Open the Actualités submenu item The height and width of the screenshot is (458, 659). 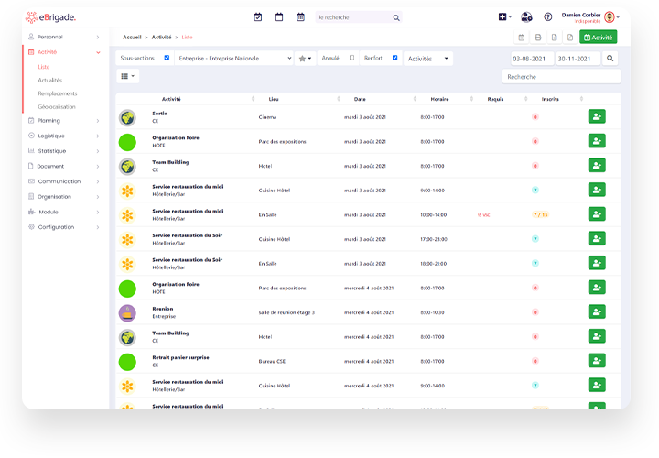coord(50,80)
